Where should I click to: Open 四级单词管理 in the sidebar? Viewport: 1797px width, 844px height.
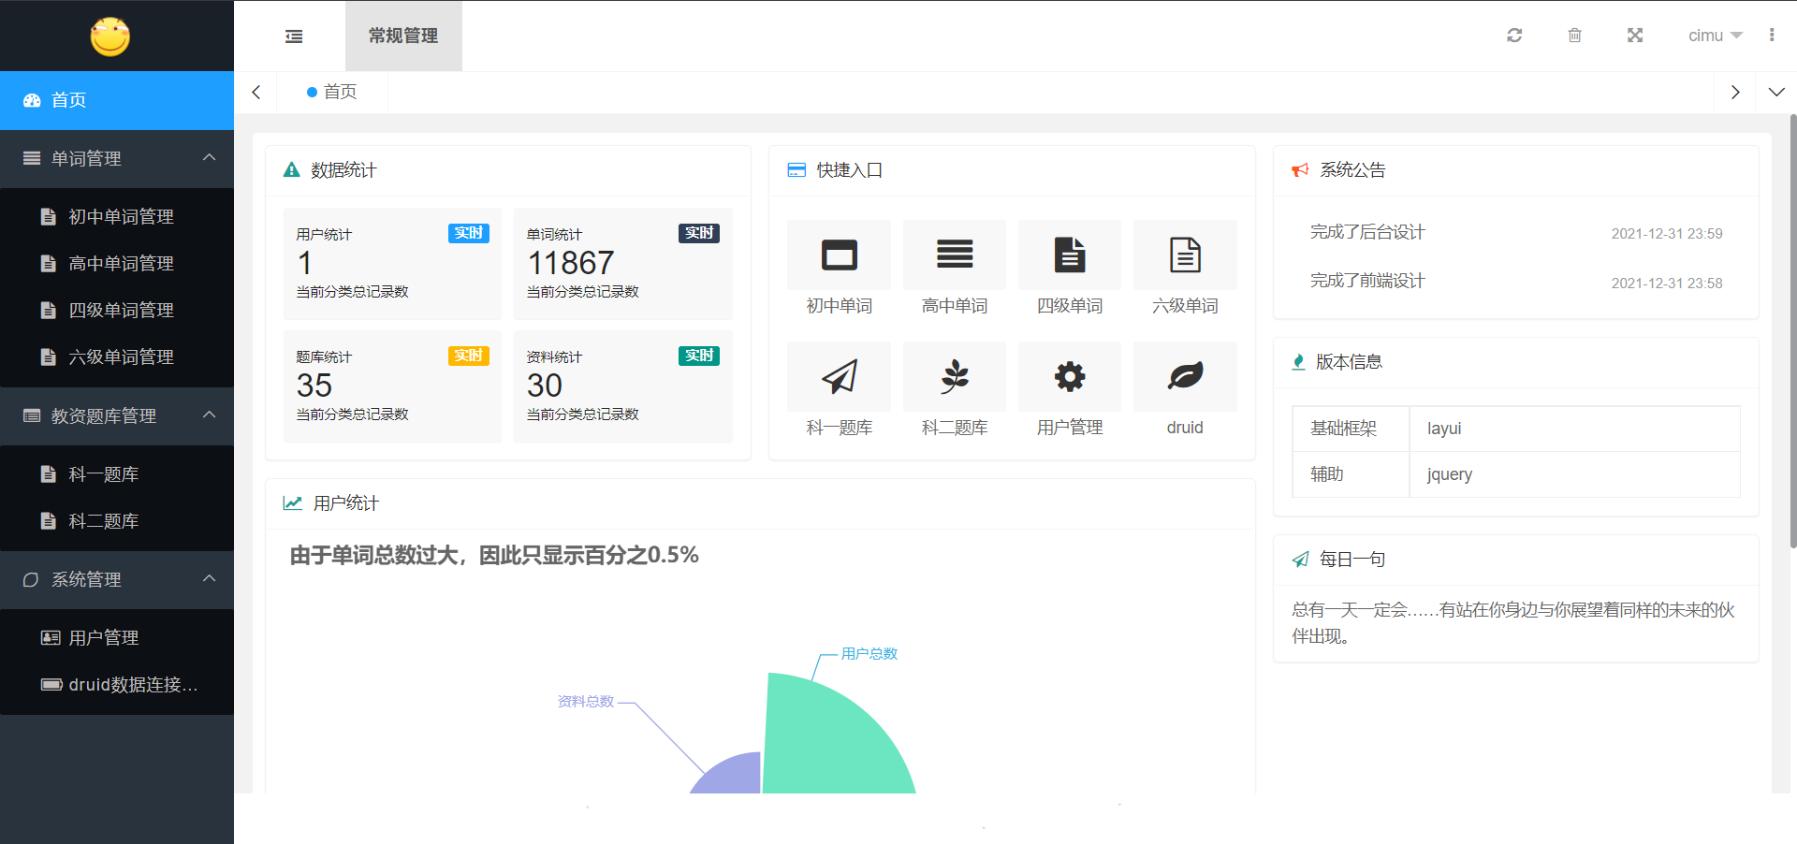[x=121, y=310]
